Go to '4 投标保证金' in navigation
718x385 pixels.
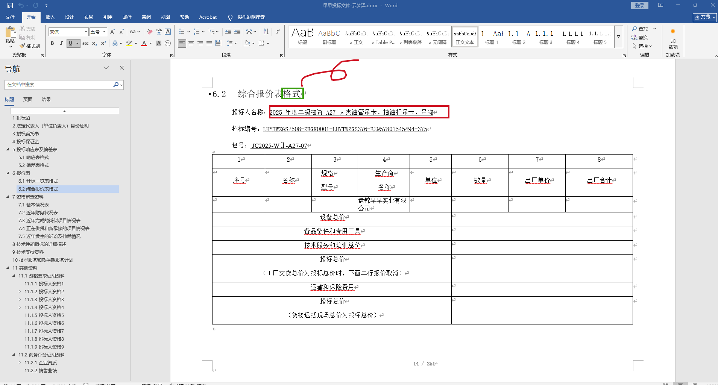tap(26, 142)
